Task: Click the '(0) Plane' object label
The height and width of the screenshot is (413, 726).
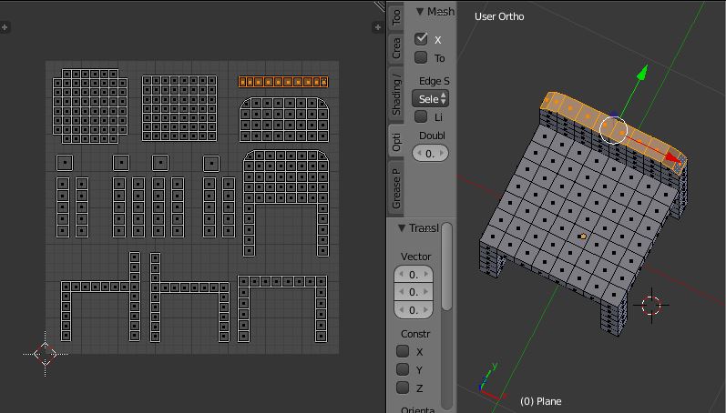Action: (x=541, y=401)
